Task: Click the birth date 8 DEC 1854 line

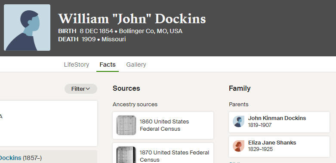Action: (x=120, y=31)
